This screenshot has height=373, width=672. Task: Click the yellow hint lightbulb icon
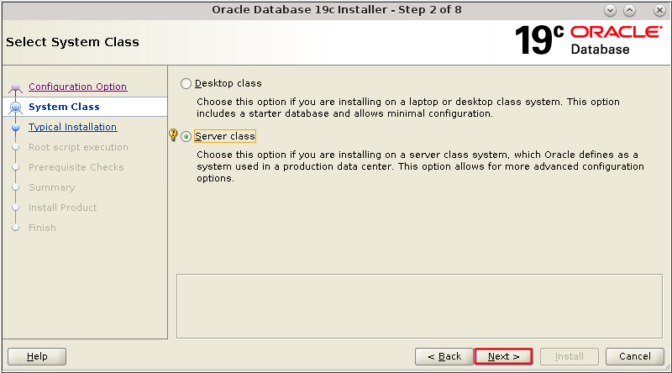click(x=173, y=135)
